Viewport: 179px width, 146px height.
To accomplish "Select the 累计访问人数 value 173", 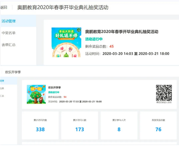I will (x=79, y=129).
